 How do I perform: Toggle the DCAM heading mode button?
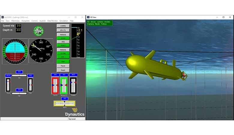(x=63, y=38)
